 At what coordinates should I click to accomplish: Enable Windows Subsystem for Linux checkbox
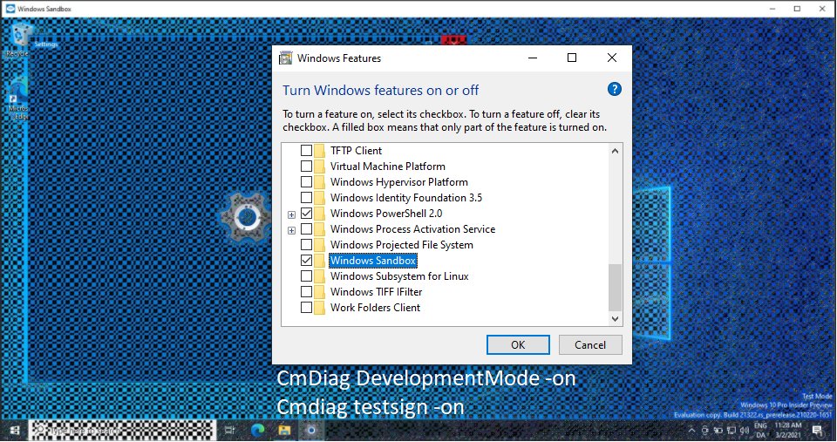tap(306, 276)
